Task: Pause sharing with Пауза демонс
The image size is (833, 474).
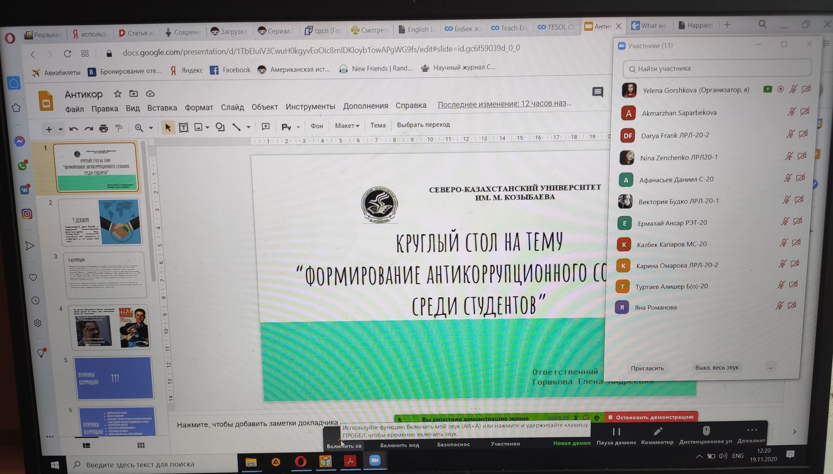Action: click(616, 436)
